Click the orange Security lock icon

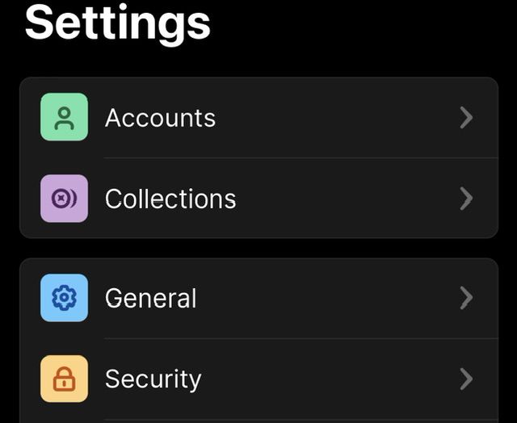coord(64,379)
